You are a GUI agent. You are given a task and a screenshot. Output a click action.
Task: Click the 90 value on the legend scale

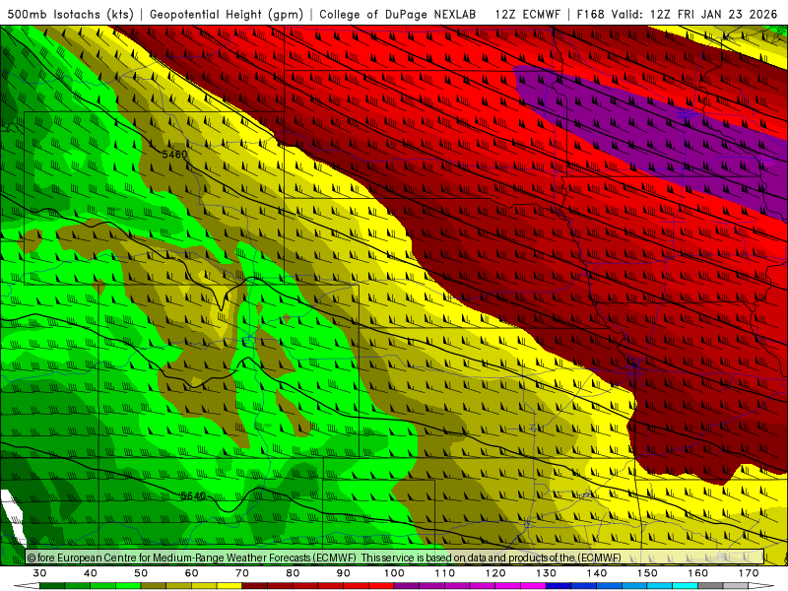pyautogui.click(x=344, y=573)
